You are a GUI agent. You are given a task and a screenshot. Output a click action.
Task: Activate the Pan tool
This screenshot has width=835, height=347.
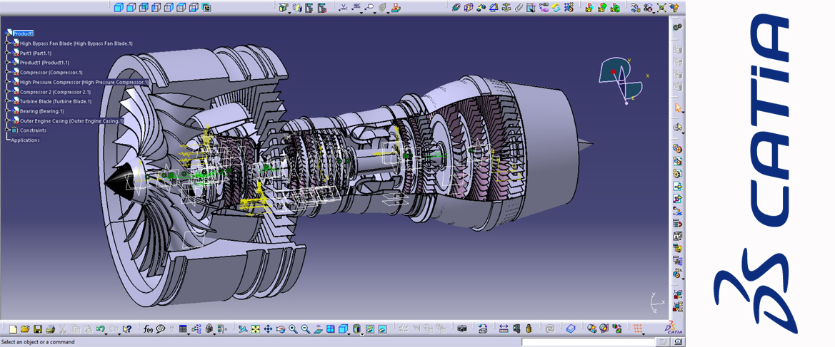[268, 329]
